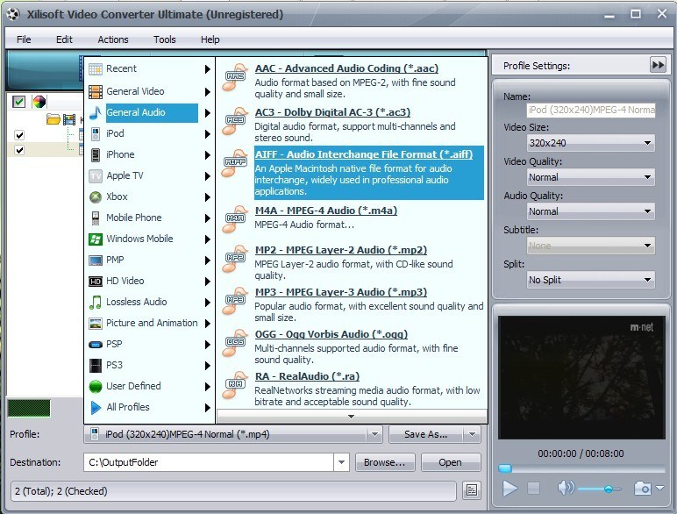This screenshot has height=514, width=677.
Task: Open the File menu
Action: pyautogui.click(x=24, y=39)
